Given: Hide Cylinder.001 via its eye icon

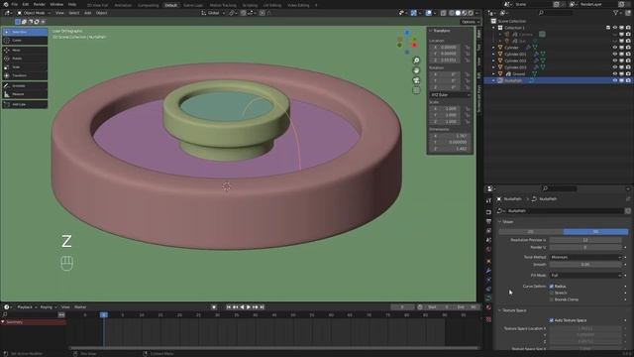Looking at the screenshot, I should (615, 54).
